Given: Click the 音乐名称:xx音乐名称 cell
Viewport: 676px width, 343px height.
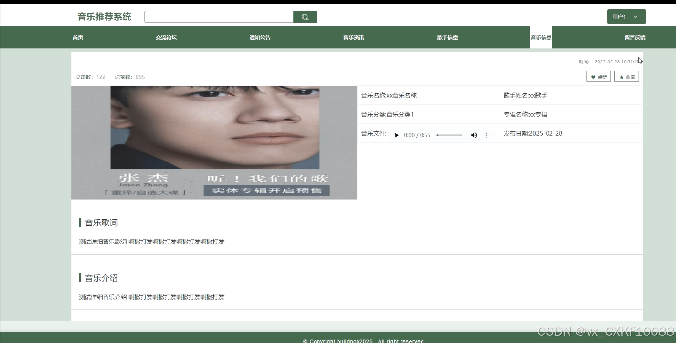Looking at the screenshot, I should (428, 95).
